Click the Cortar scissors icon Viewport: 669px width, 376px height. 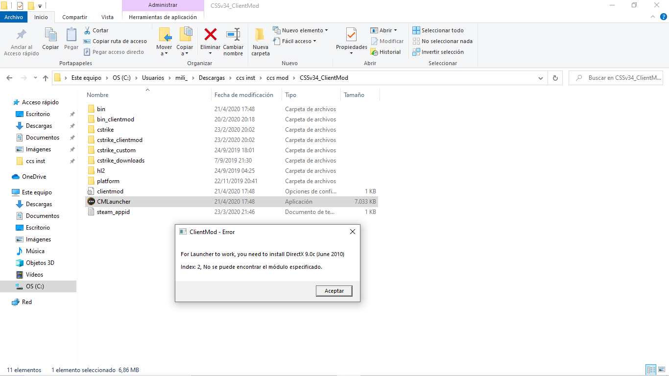[x=88, y=30]
